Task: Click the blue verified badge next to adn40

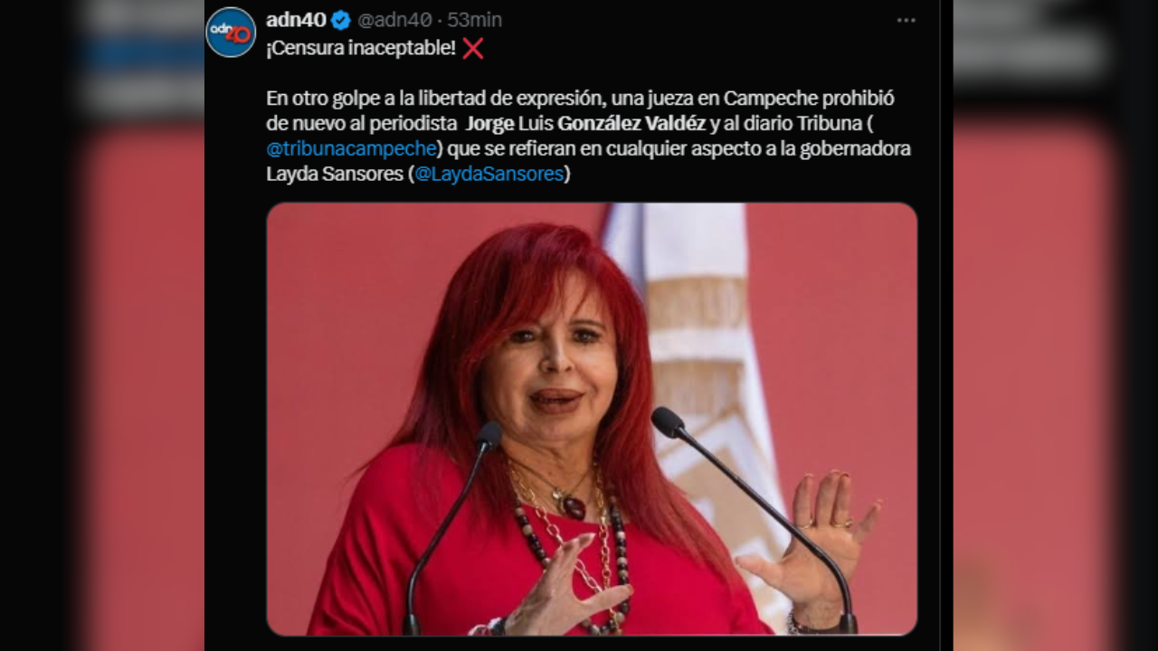Action: pos(340,20)
